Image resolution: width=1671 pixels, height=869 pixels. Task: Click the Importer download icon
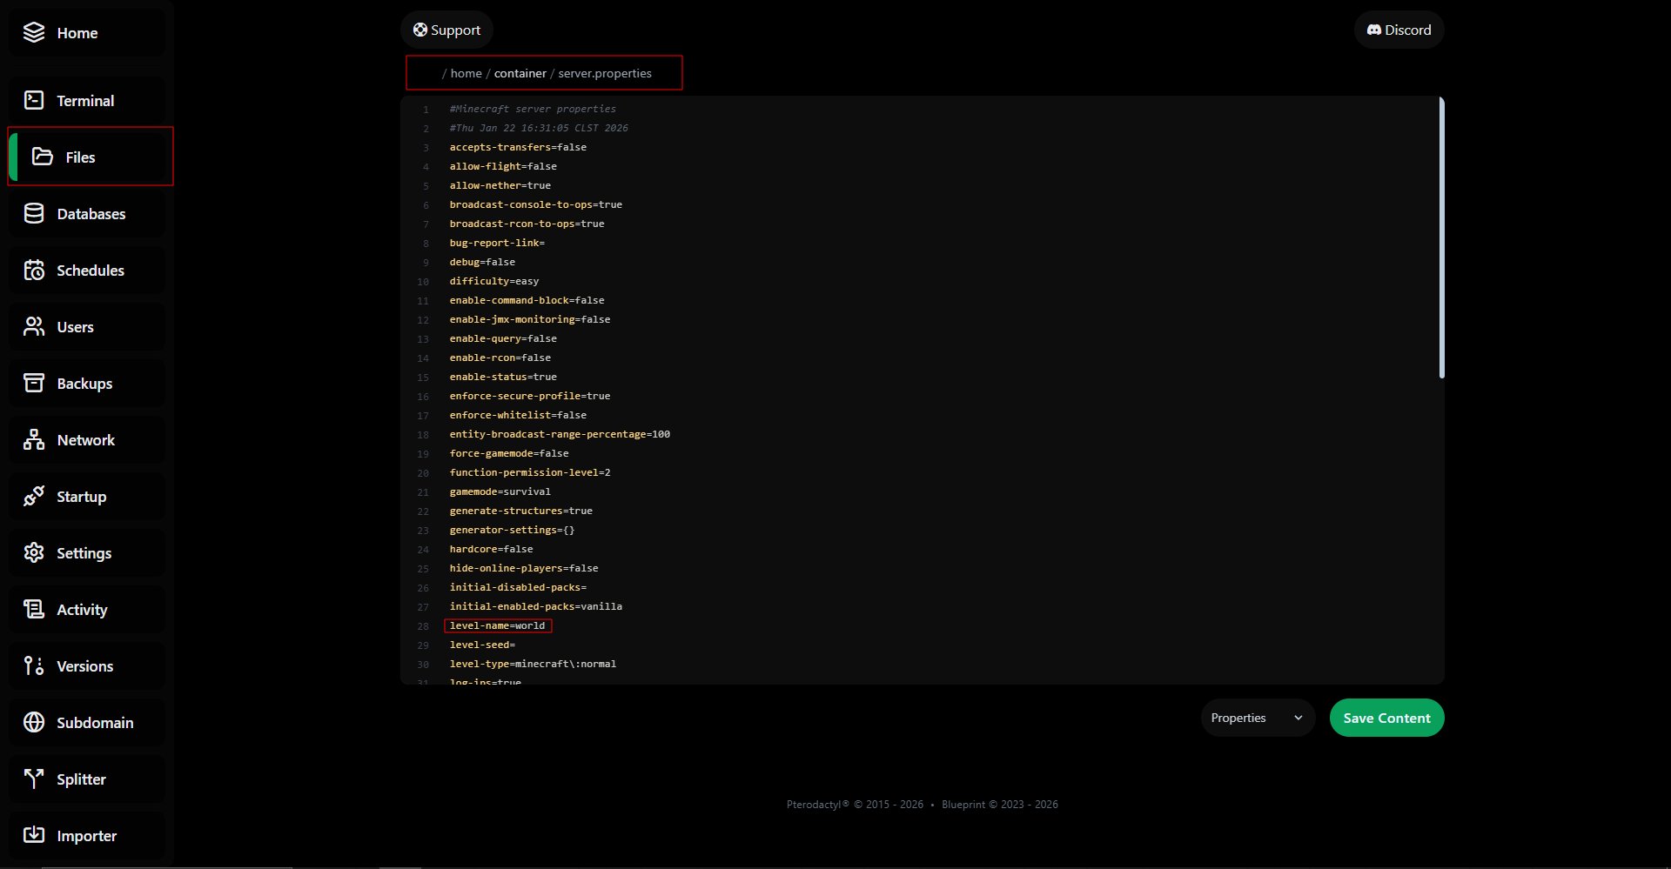pos(34,835)
